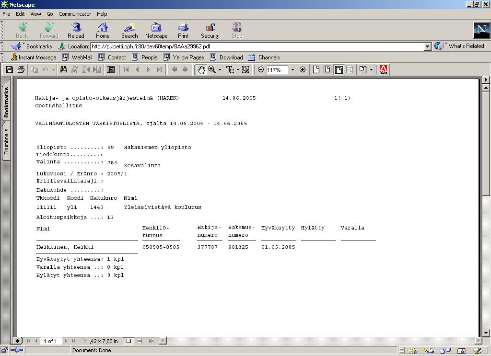Open What's Related menu
The width and height of the screenshot is (491, 356).
459,46
